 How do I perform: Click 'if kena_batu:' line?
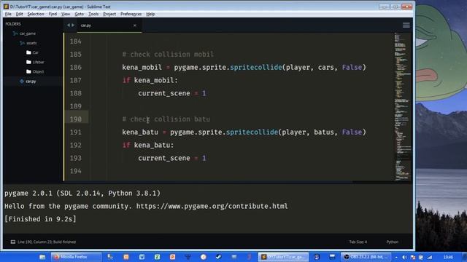147,146
